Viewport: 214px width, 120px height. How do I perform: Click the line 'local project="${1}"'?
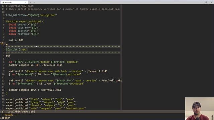(x=23, y=25)
